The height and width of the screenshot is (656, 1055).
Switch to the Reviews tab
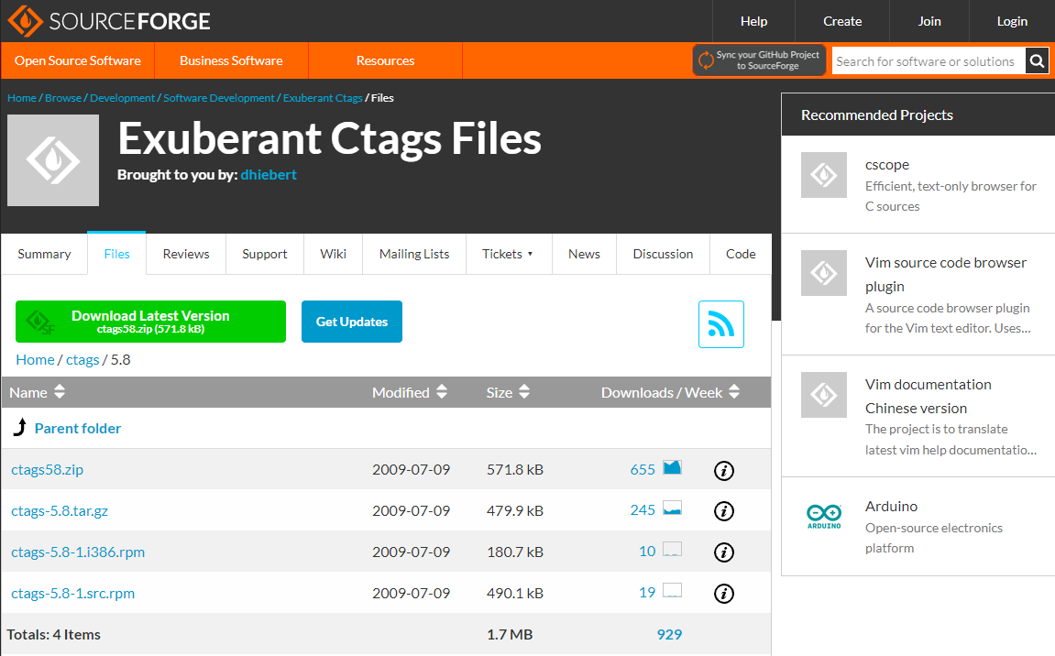click(186, 254)
